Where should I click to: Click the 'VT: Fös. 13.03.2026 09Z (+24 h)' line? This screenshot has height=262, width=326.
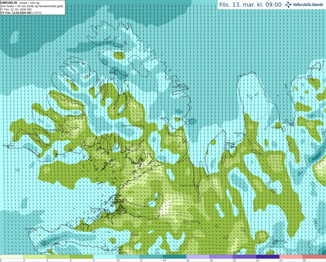pyautogui.click(x=21, y=13)
